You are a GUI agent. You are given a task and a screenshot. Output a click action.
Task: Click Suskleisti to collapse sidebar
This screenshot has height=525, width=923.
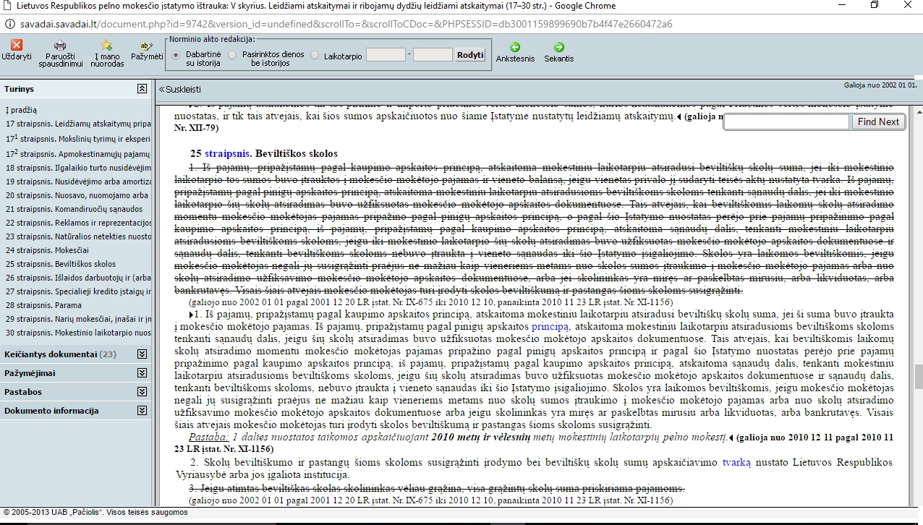click(179, 90)
